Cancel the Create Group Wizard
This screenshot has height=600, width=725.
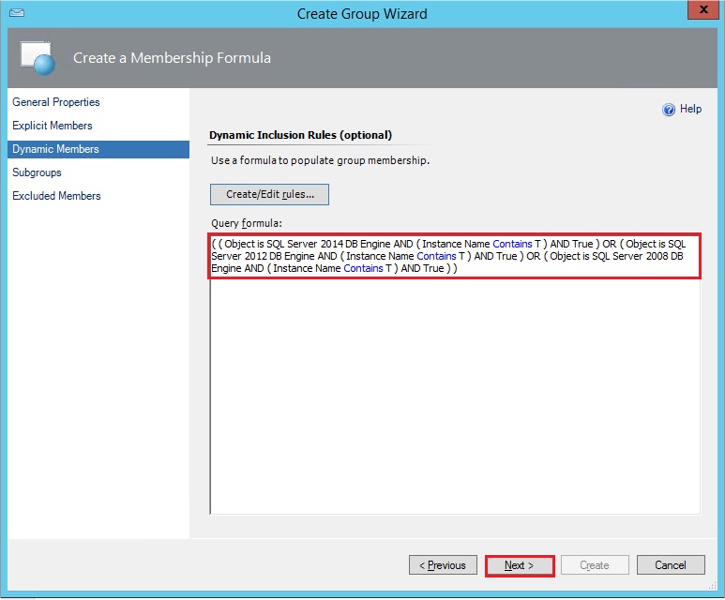pos(671,565)
